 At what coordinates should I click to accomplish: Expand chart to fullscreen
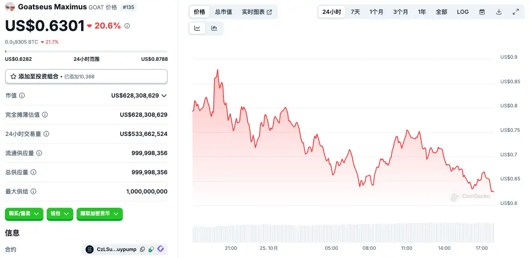click(515, 12)
